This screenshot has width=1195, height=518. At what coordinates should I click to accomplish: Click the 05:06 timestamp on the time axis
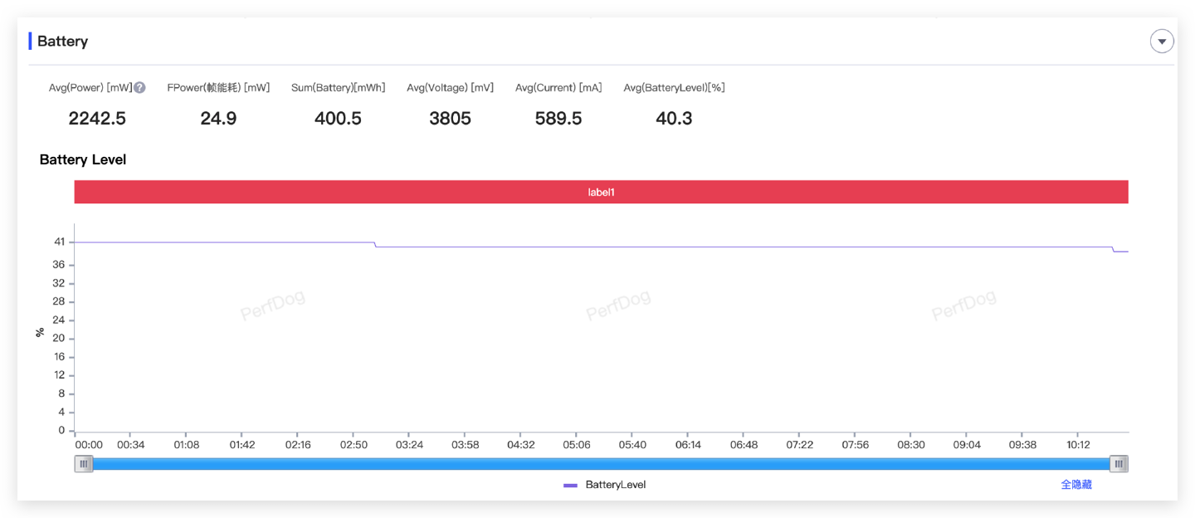(577, 445)
